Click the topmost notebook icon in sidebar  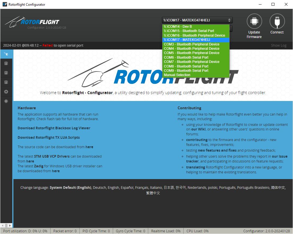(x=6, y=64)
